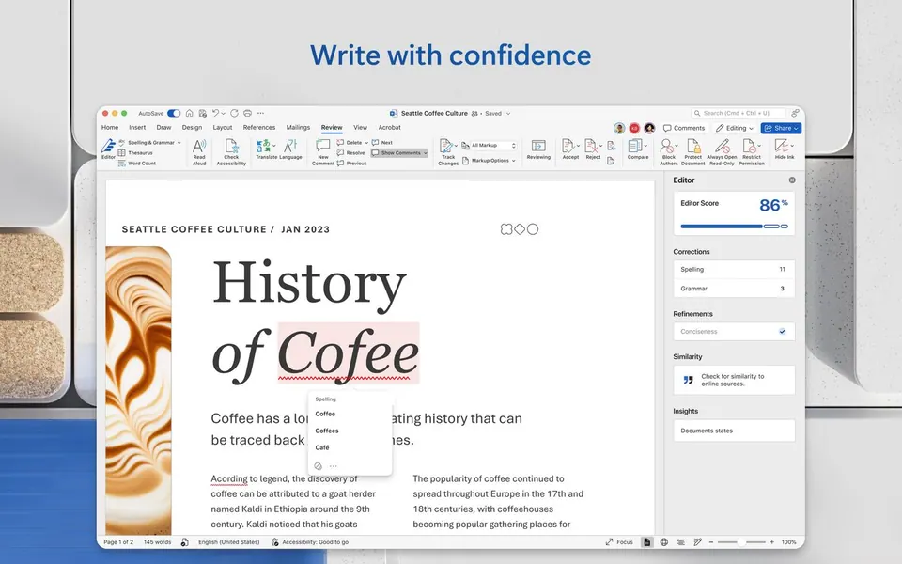Open the Acrobat tab
902x564 pixels.
point(389,127)
